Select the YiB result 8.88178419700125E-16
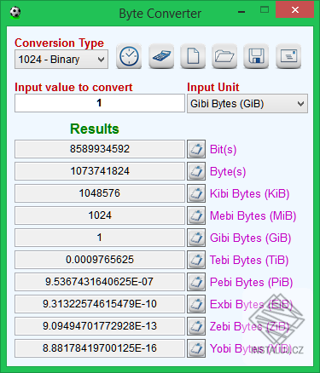This screenshot has width=320, height=373. [x=100, y=348]
